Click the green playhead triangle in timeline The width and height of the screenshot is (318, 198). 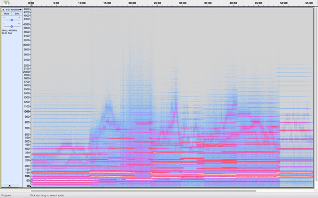click(x=6, y=3)
